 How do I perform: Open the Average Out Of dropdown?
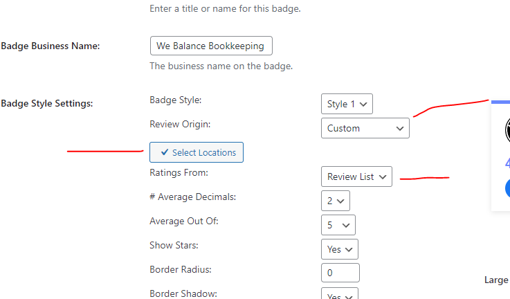click(338, 225)
